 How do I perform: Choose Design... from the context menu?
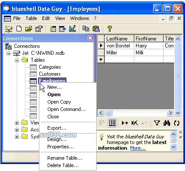tap(68, 139)
